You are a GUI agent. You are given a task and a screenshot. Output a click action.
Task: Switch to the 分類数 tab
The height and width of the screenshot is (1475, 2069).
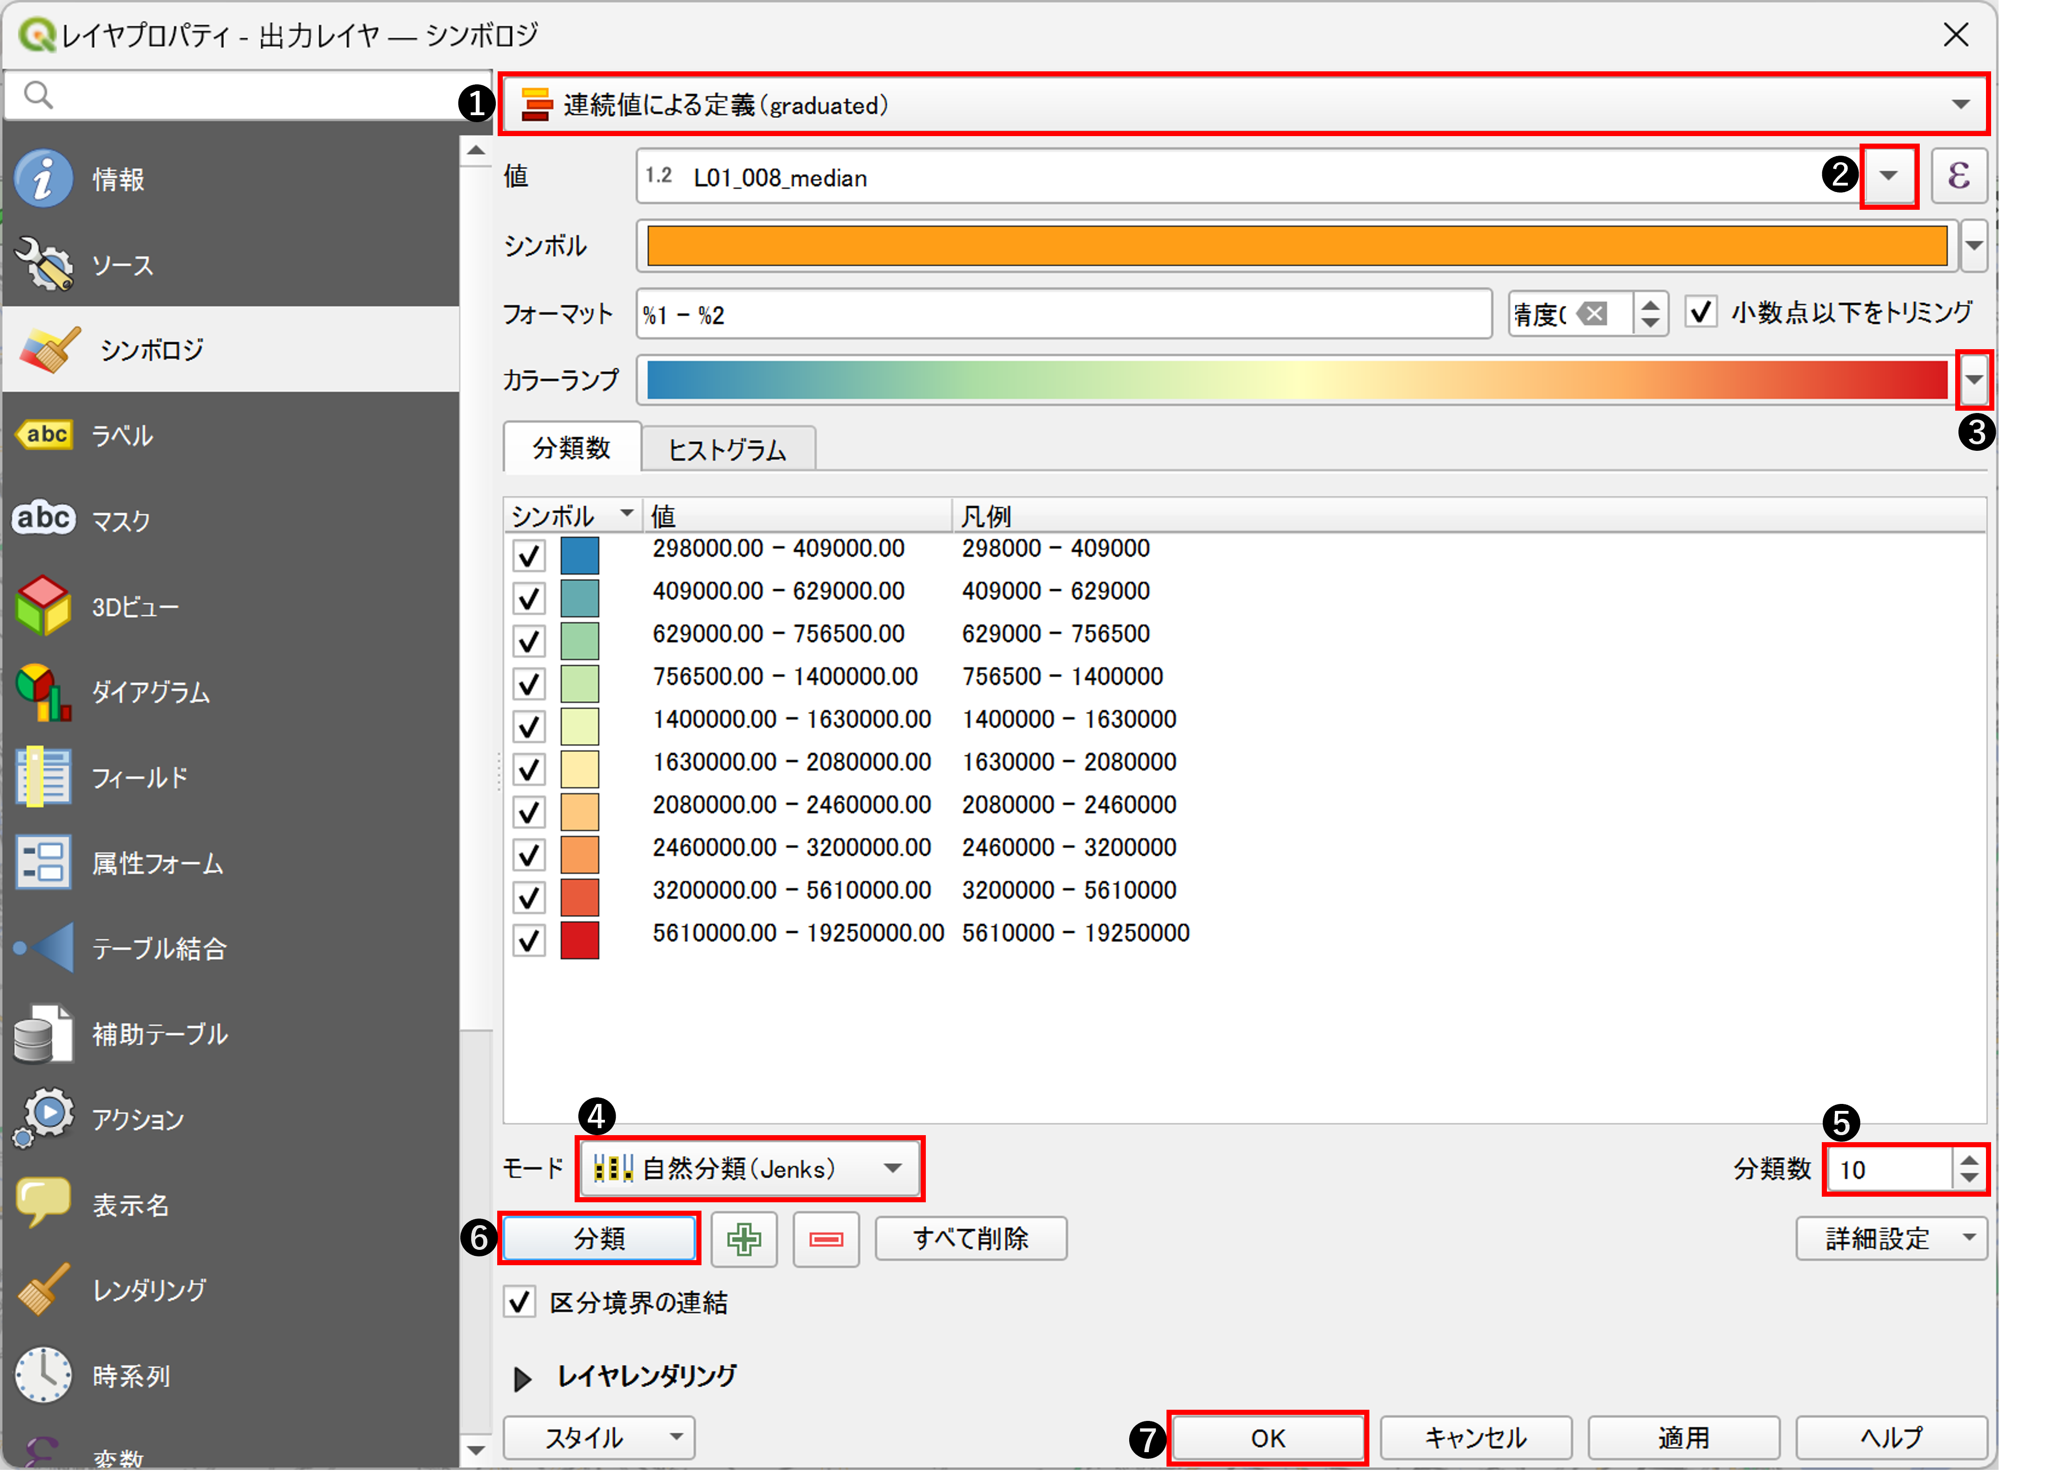point(571,447)
